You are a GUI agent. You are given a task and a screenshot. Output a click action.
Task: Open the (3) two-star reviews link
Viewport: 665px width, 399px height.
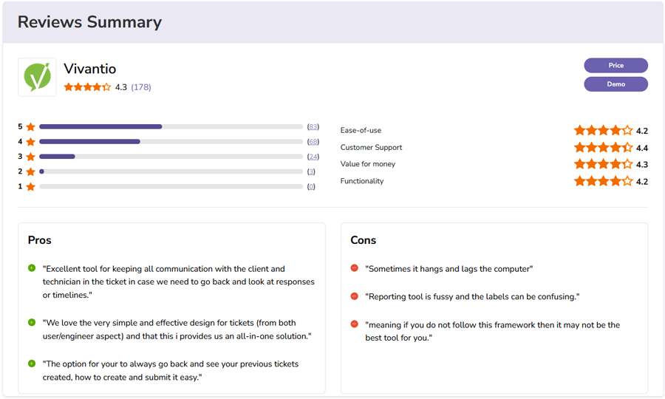click(311, 171)
